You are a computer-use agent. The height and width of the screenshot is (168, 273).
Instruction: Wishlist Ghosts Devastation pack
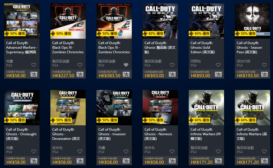(x=80, y=151)
